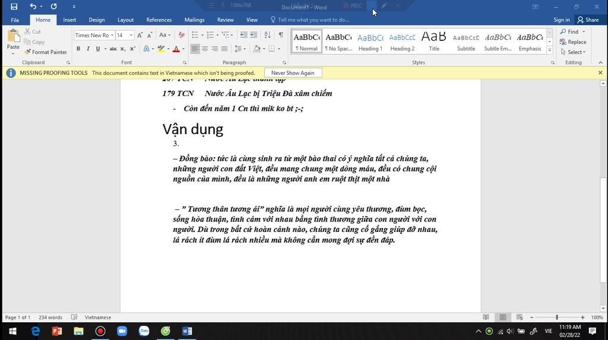Image resolution: width=608 pixels, height=340 pixels.
Task: Click Never Show Again button
Action: [x=293, y=73]
